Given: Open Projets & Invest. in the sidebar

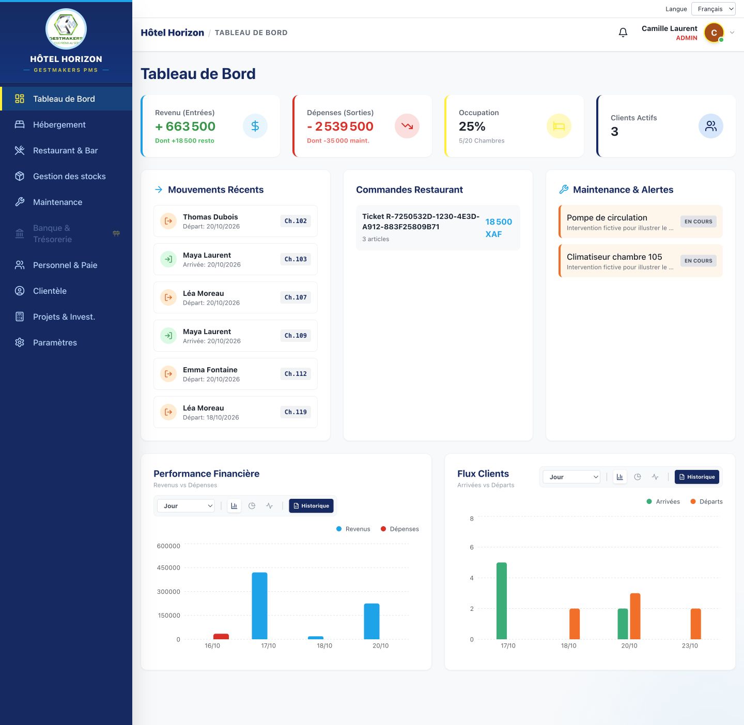Looking at the screenshot, I should [x=66, y=317].
